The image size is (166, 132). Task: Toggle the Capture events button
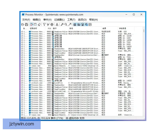coord(32,24)
